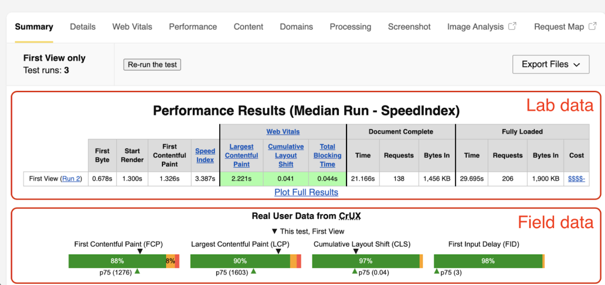The image size is (605, 285).
Task: Click the green p75 (1276) marker
Action: point(137,272)
